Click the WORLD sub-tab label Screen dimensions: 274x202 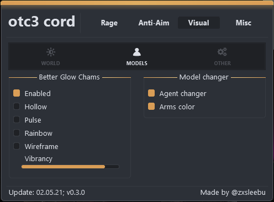click(50, 63)
